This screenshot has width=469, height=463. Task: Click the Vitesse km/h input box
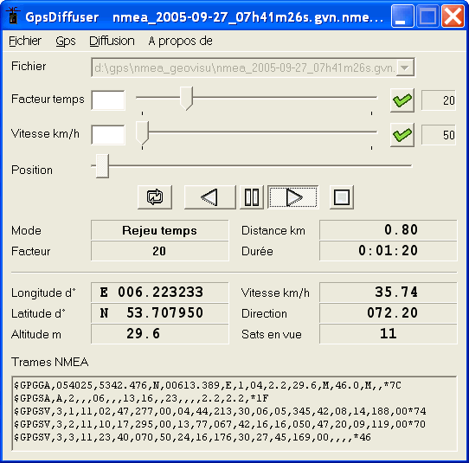tap(108, 135)
